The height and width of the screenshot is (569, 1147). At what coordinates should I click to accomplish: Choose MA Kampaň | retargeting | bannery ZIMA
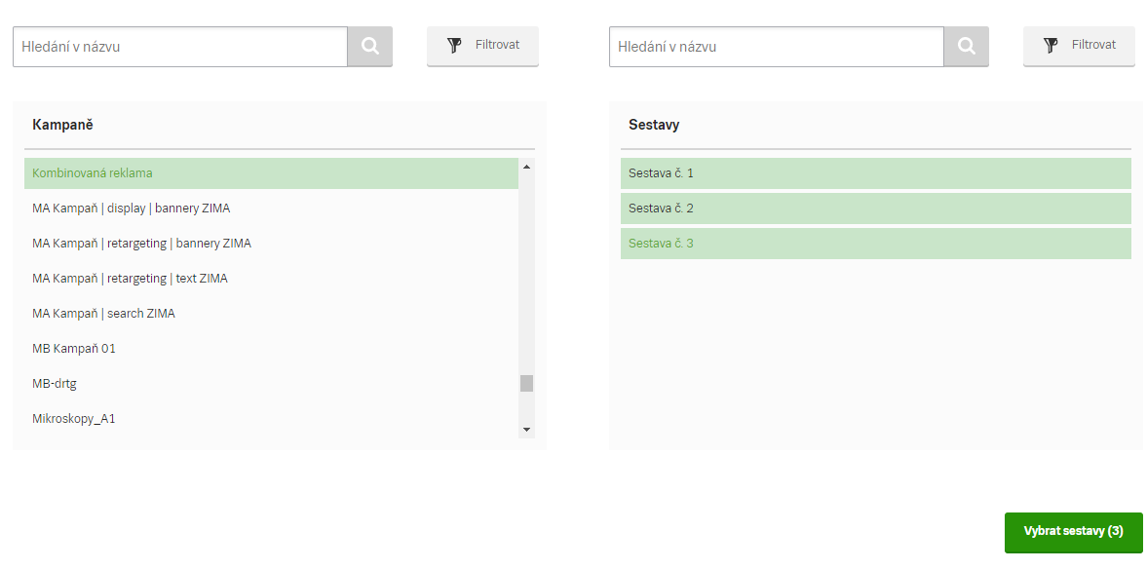[x=271, y=244]
